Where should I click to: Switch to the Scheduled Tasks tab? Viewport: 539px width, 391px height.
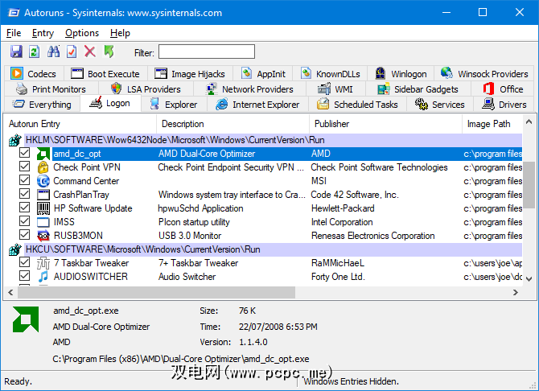coord(357,105)
